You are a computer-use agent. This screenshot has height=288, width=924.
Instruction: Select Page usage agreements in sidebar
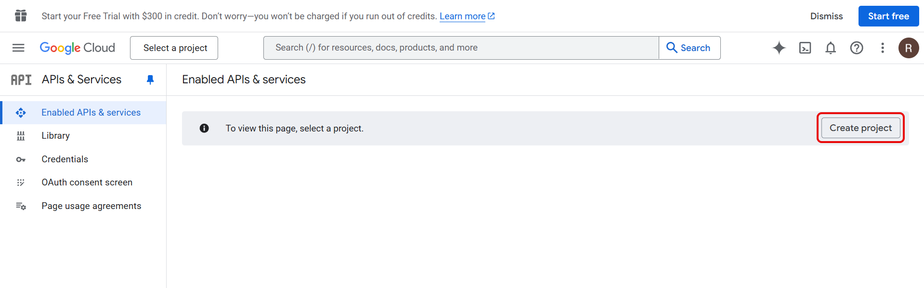pyautogui.click(x=91, y=206)
